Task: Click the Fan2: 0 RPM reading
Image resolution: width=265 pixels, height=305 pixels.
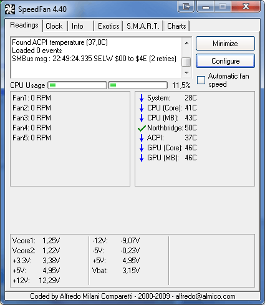Action: 32,108
